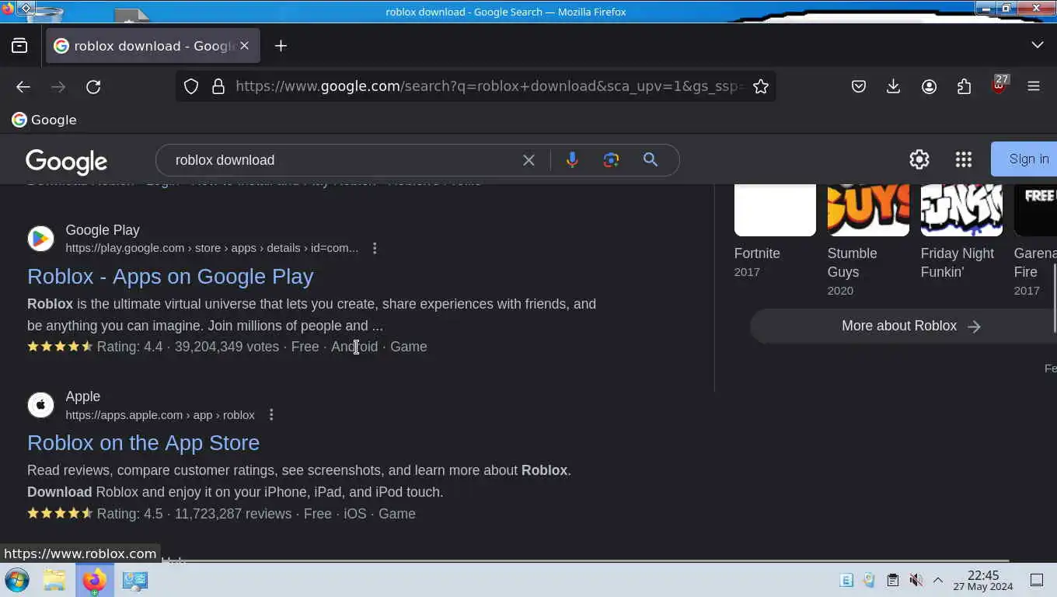The width and height of the screenshot is (1057, 597).
Task: Open File Explorer from taskbar
Action: tap(54, 580)
